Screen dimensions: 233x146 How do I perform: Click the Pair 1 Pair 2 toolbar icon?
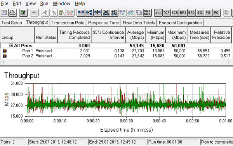tap(147, 13)
